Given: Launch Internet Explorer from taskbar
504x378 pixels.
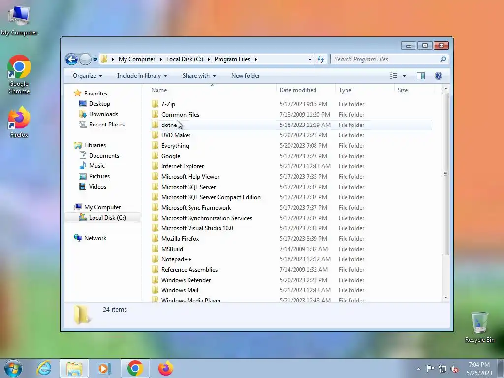Looking at the screenshot, I should [x=44, y=368].
